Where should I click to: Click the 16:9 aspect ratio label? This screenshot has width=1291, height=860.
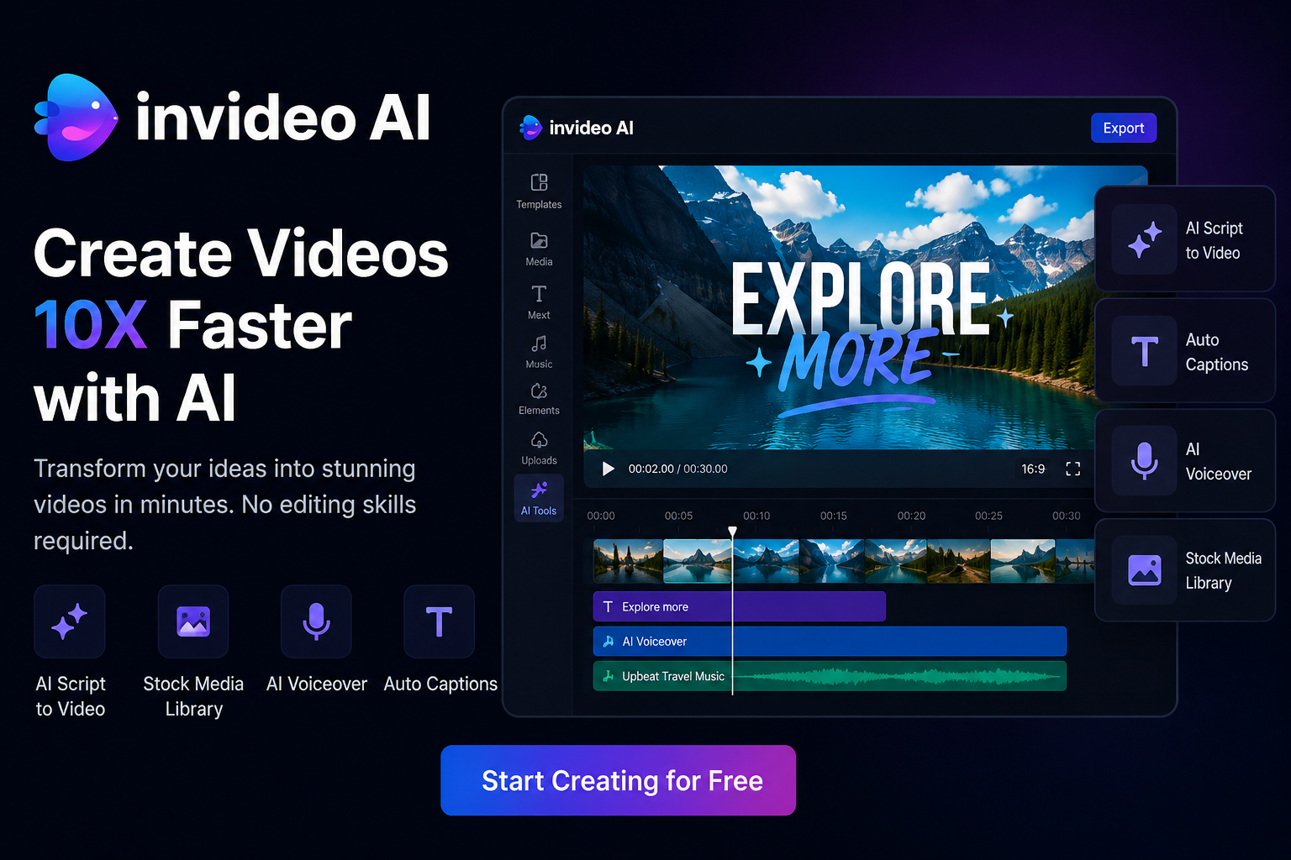pyautogui.click(x=1033, y=469)
